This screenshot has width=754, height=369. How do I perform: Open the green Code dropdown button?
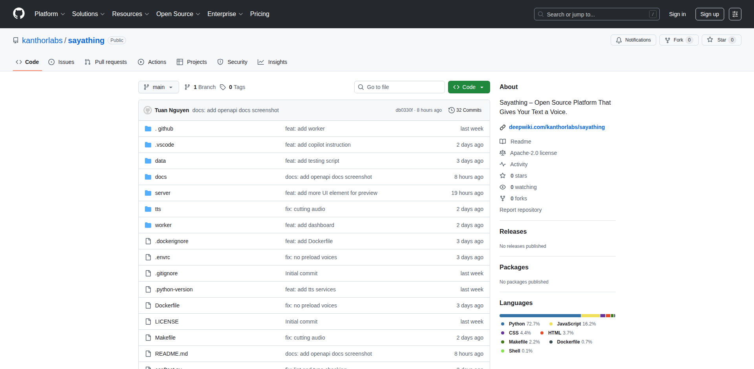[x=469, y=87]
